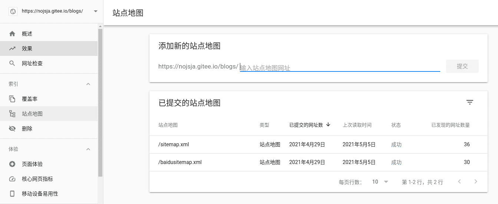Open 页面体验 via its plus-circle icon
The image size is (498, 204).
12,164
